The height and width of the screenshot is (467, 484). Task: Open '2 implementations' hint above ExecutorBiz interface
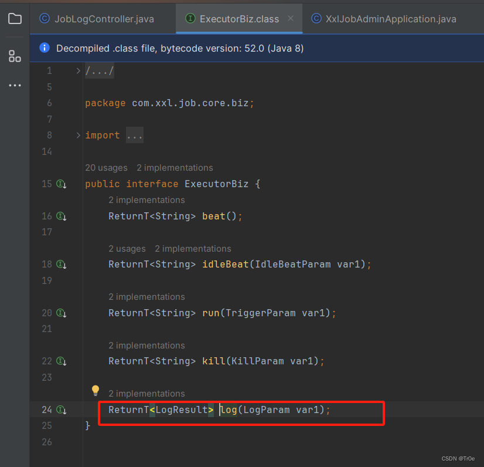(x=175, y=168)
